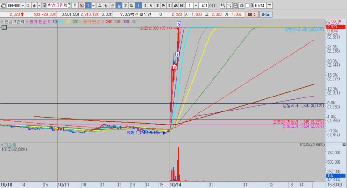347x188 pixels.
Task: Select 10-minute interval button
Action: 157,5
